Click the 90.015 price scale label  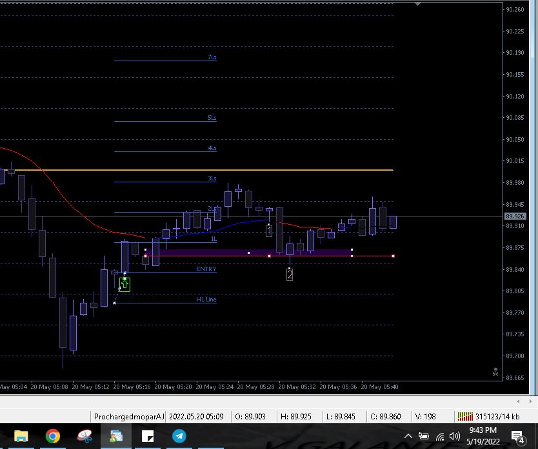coord(515,161)
